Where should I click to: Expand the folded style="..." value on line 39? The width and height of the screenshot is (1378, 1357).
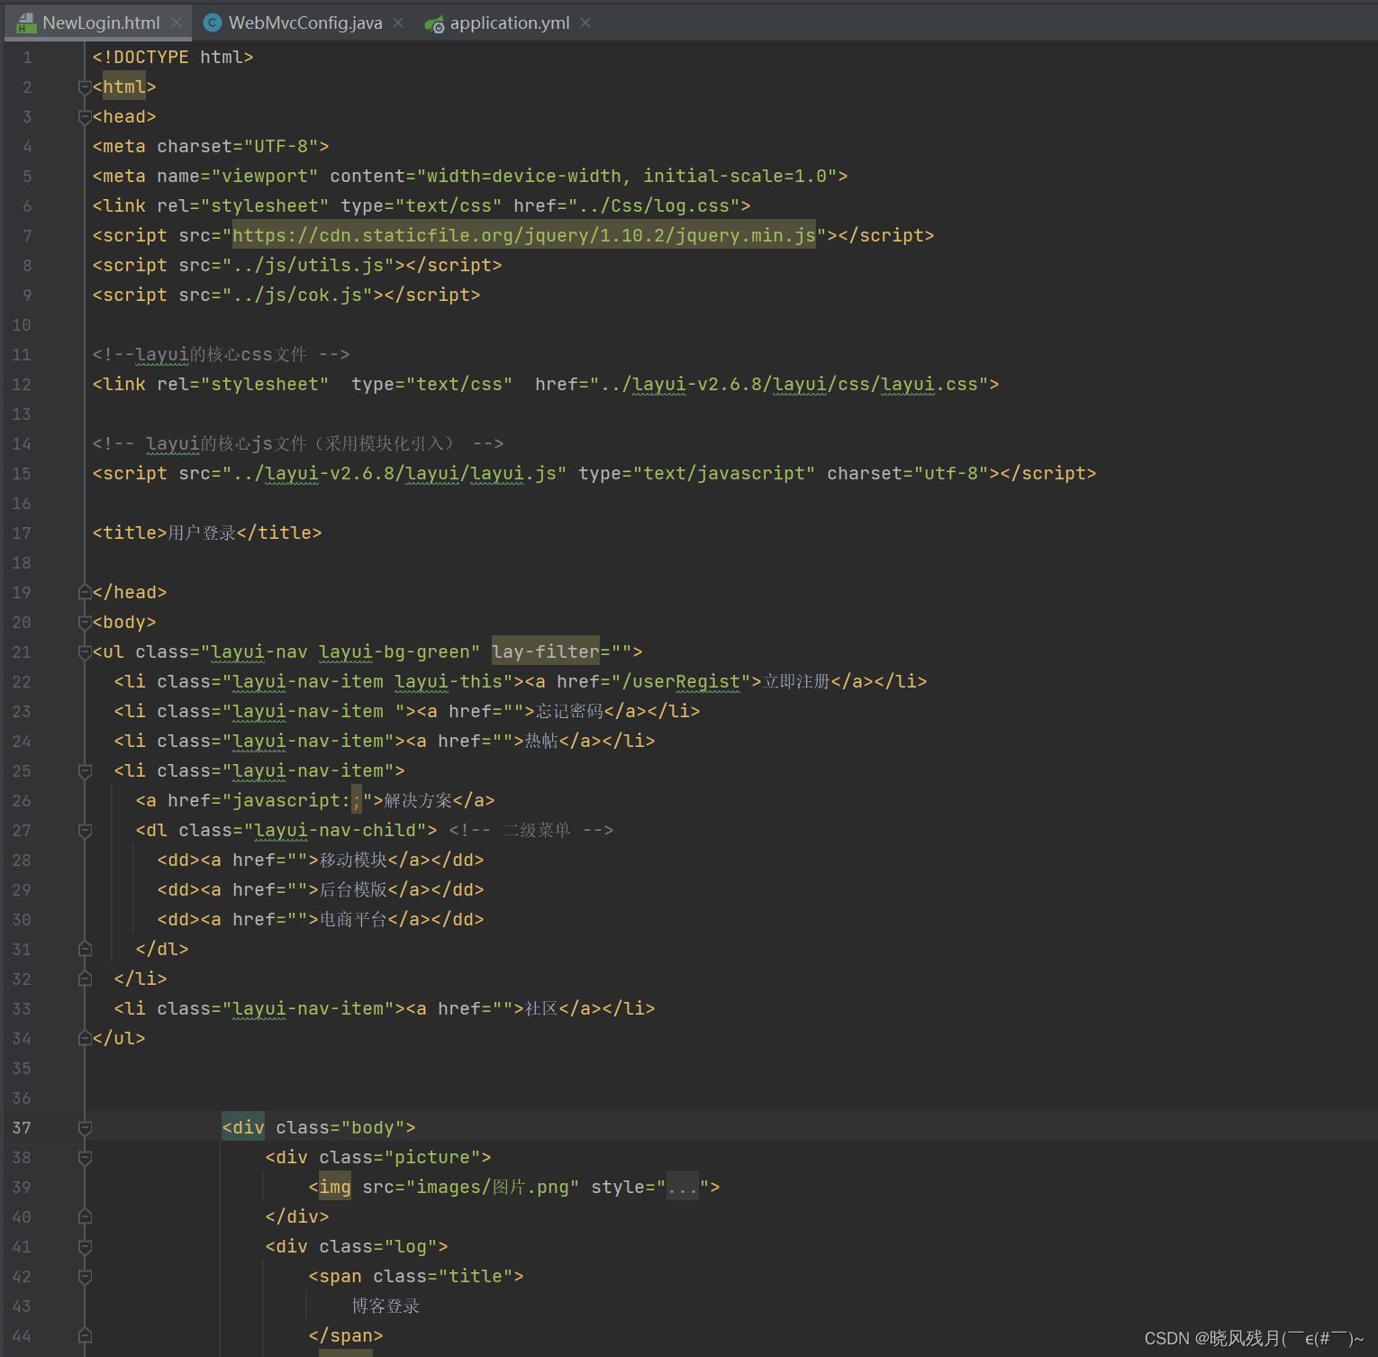click(x=683, y=1188)
